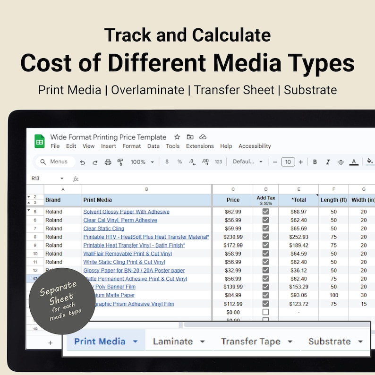Screen dimensions: 375x375
Task: Increase decimal places
Action: (205, 162)
